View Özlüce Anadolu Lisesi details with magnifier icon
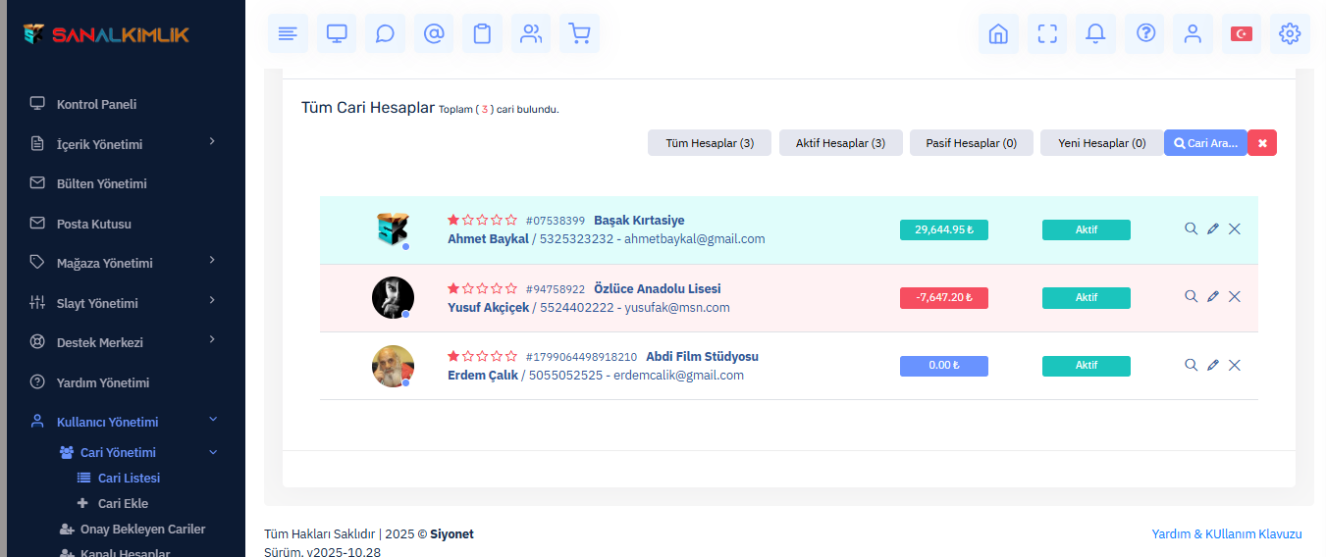 pos(1191,297)
